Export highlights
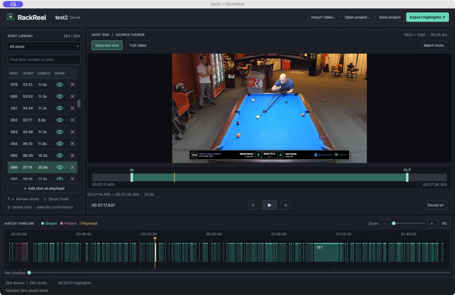The width and height of the screenshot is (455, 295). [x=427, y=17]
